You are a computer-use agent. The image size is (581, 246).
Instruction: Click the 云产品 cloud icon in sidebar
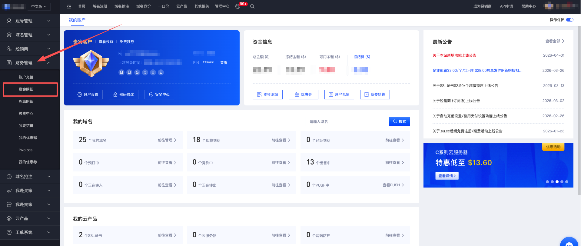click(9, 218)
